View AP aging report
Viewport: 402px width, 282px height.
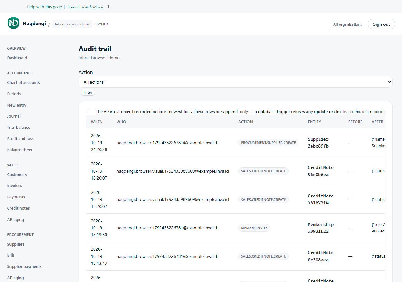(x=16, y=278)
